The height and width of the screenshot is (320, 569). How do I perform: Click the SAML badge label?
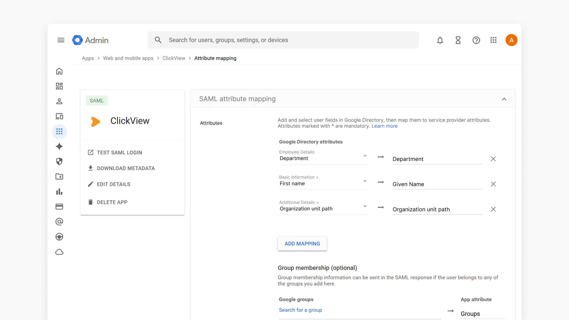click(x=97, y=101)
